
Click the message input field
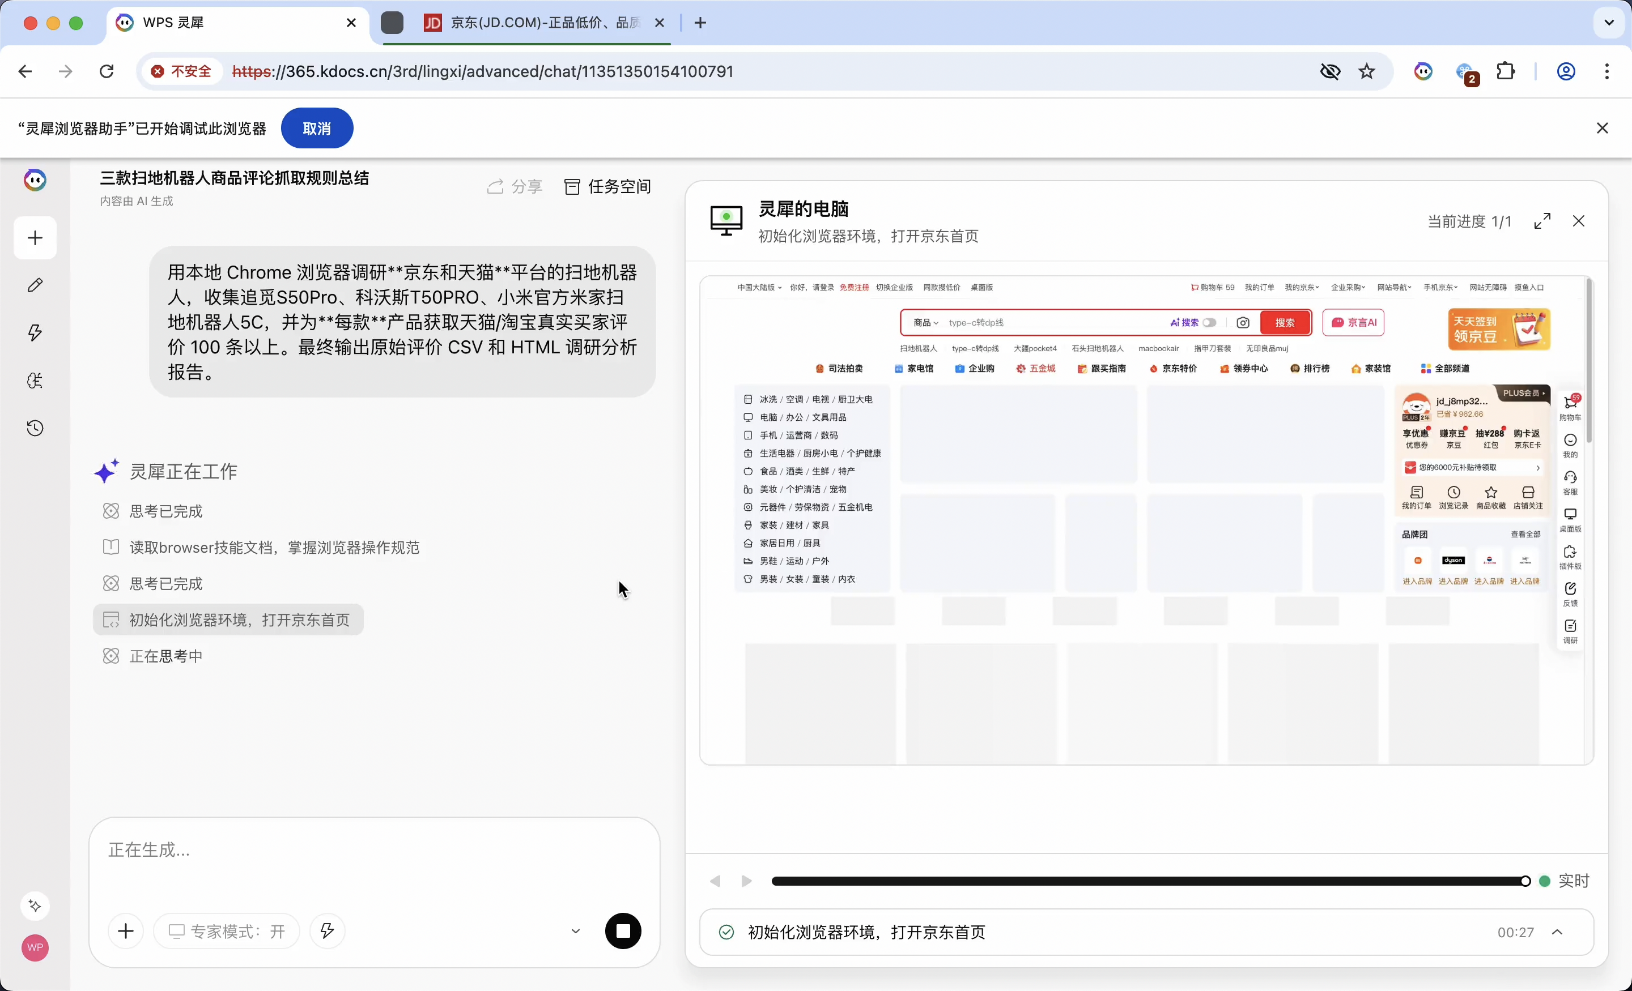coord(374,851)
